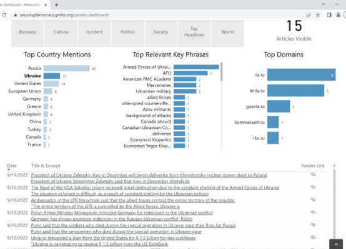The image size is (346, 249).
Task: Open Yandex link icon for Putin soldiers article
Action: pos(313,225)
